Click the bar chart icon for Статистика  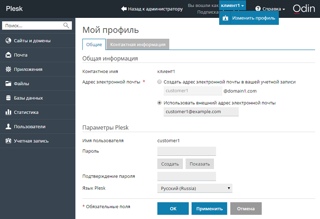[9, 112]
